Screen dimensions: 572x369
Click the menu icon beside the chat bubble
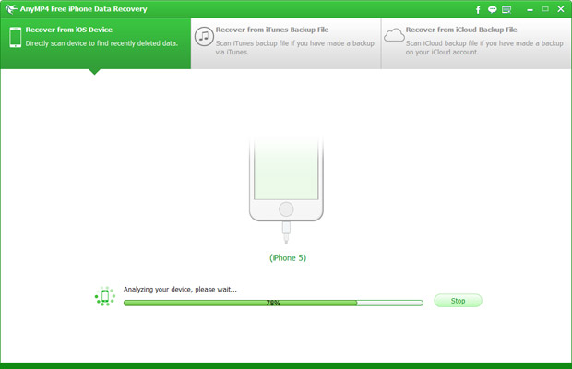tap(506, 9)
